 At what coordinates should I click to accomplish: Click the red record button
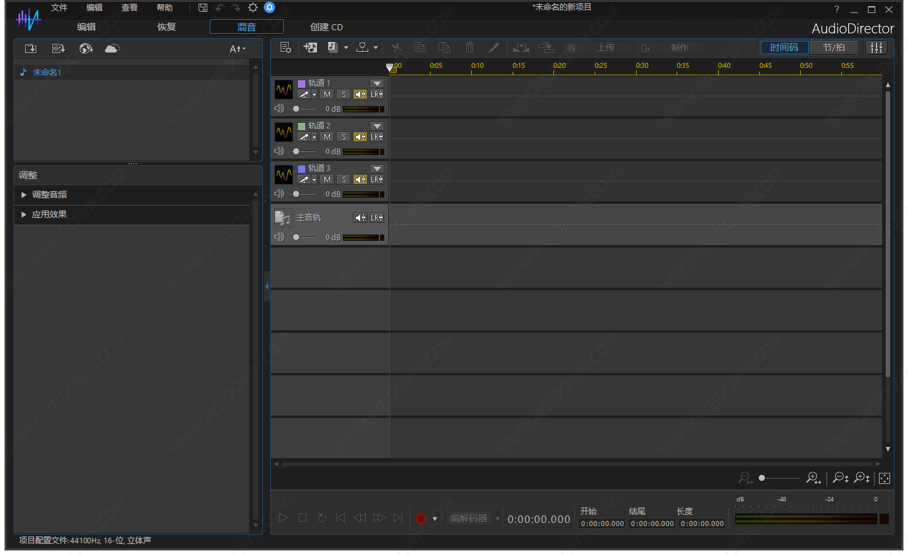pos(421,519)
